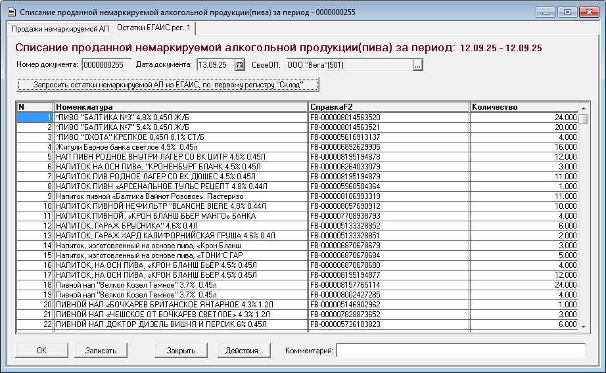
Task: Select the Остатки ЕГАИС рег. 1 tab
Action: (154, 28)
